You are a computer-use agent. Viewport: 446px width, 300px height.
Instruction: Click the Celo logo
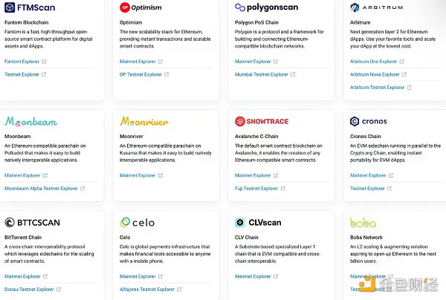coord(137,222)
